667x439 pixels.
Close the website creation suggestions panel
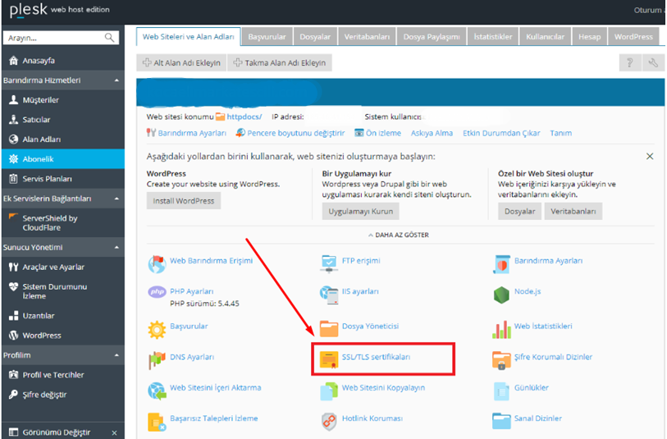pyautogui.click(x=650, y=156)
